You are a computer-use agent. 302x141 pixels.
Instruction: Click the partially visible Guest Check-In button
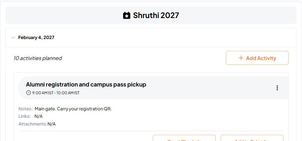point(184,138)
